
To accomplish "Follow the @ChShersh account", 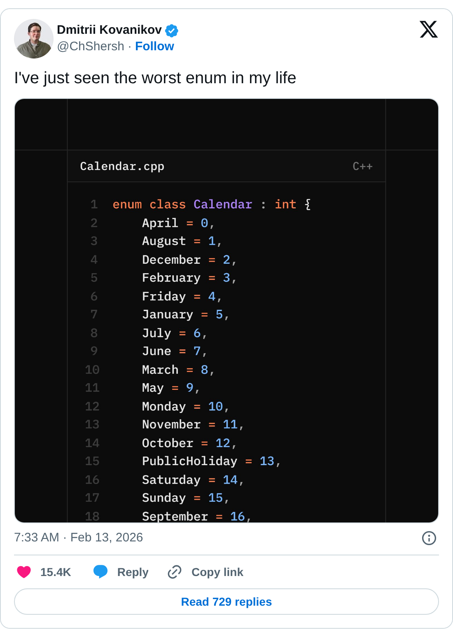I will tap(154, 46).
